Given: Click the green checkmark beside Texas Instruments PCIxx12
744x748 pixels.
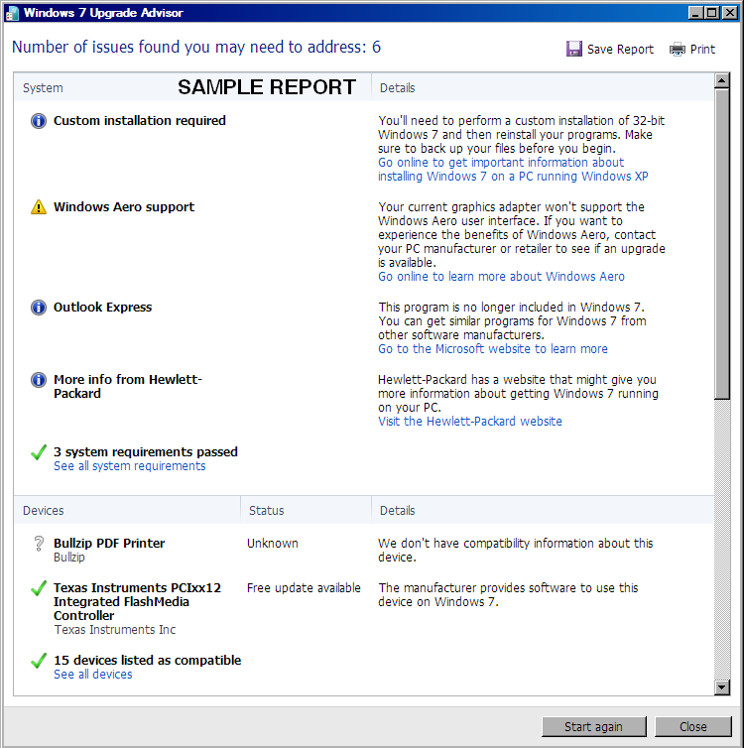Looking at the screenshot, I should pyautogui.click(x=39, y=588).
